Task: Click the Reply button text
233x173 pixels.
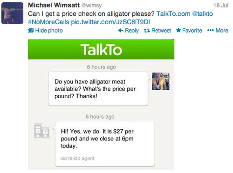Action: coord(132,31)
